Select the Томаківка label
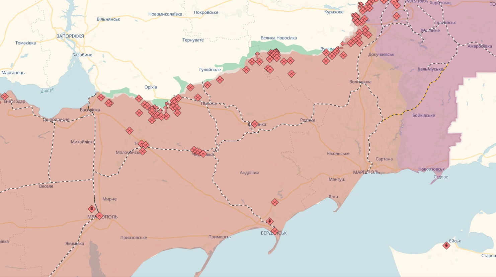 click(25, 43)
